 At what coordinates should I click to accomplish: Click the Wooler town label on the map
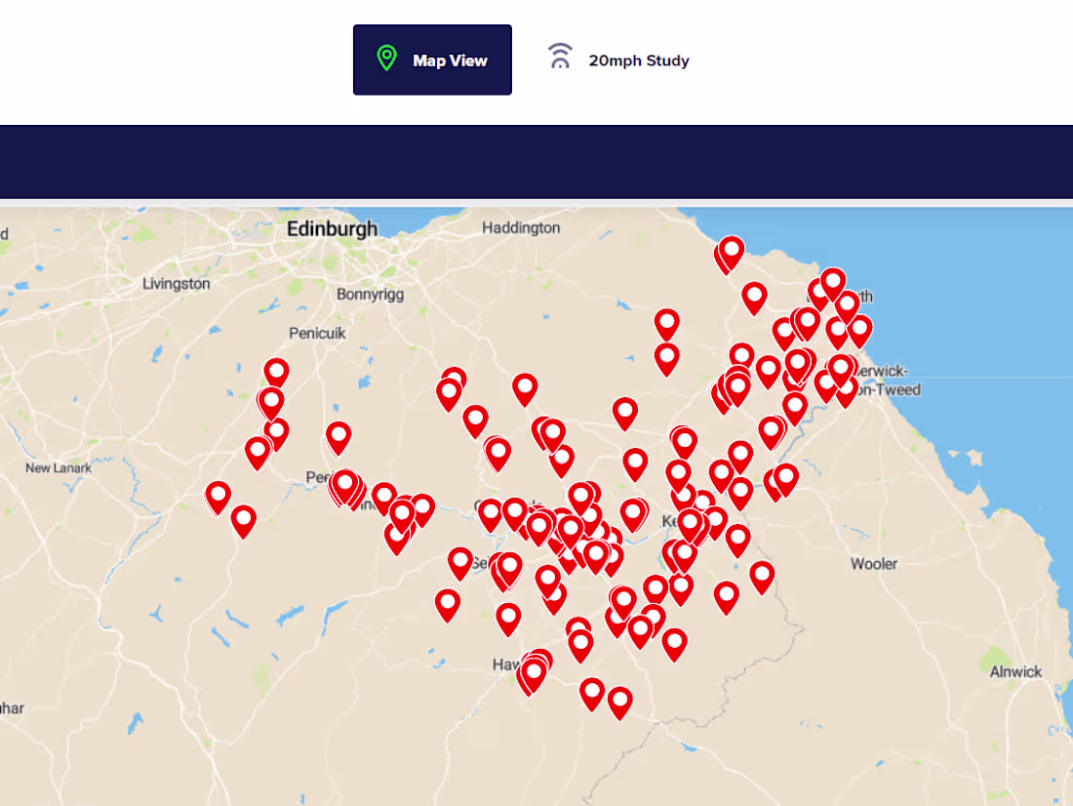(x=875, y=564)
